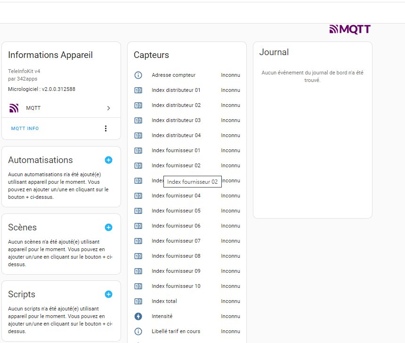Click the Inconnu state of Index fournisseur 01
This screenshot has height=343, width=405.
pyautogui.click(x=230, y=150)
